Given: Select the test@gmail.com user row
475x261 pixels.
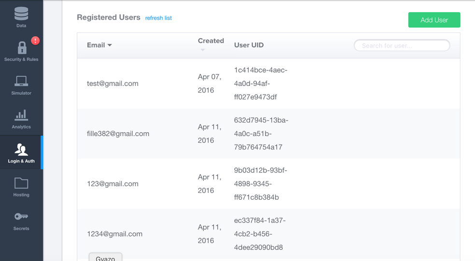Looking at the screenshot, I should [x=112, y=83].
